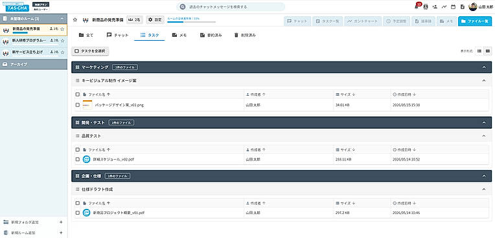Favorite the room with the header star icon
495x238 pixels.
pos(75,20)
